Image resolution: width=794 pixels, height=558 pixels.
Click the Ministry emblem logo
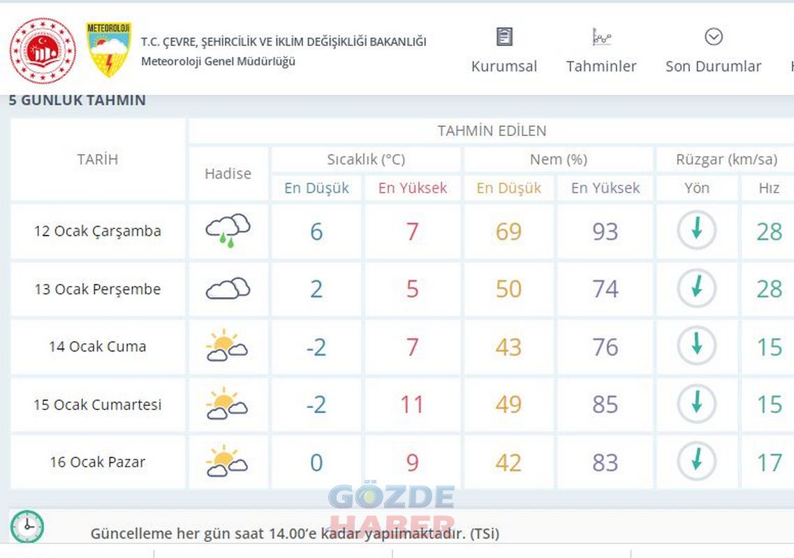tap(43, 50)
